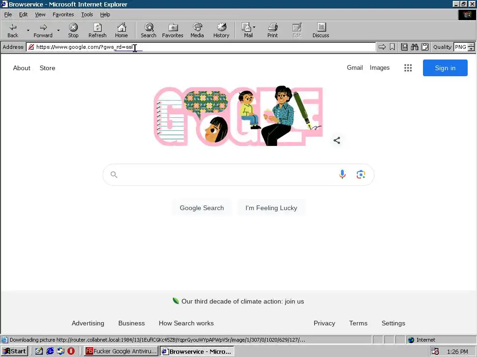Image resolution: width=477 pixels, height=357 pixels.
Task: Open the Terms footer link
Action: point(358,324)
